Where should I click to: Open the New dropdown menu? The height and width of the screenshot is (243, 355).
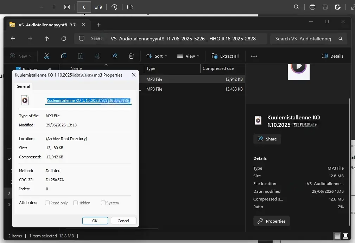[x=21, y=56]
